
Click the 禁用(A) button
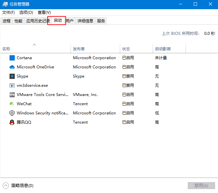(x=201, y=186)
